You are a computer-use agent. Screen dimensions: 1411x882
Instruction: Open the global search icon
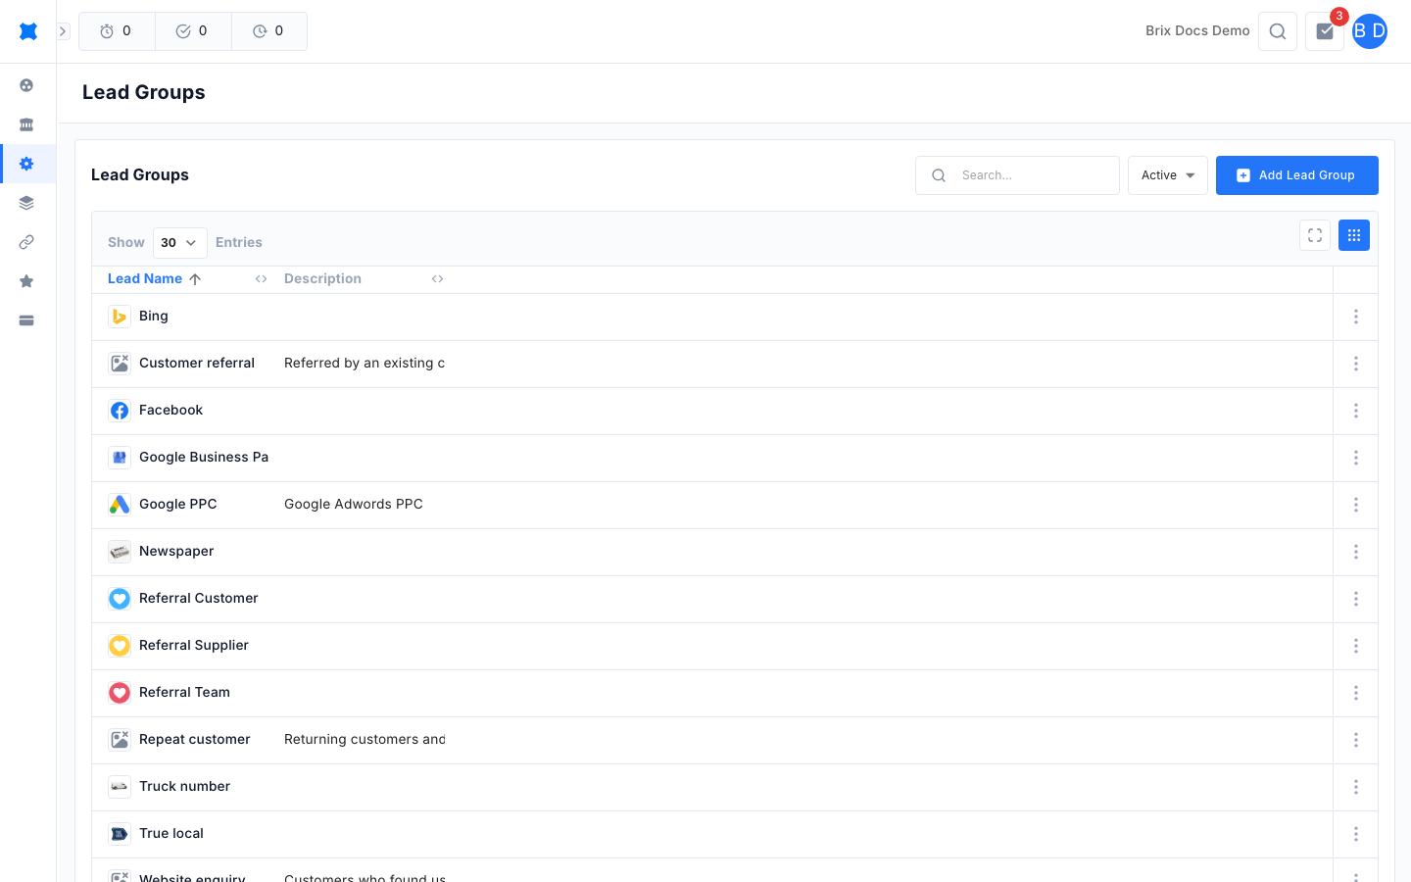click(1278, 31)
